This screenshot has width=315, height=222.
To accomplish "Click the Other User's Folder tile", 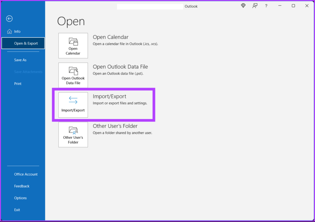I will point(73,134).
